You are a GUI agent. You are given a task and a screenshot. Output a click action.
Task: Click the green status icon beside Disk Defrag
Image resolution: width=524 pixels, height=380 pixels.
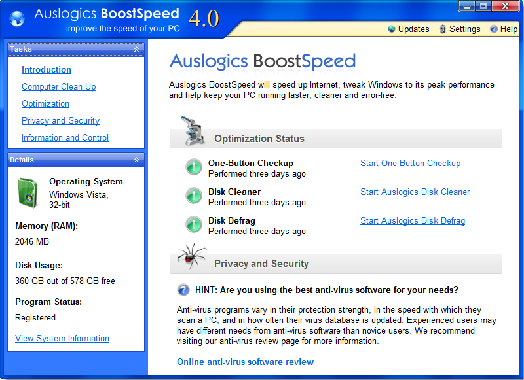194,224
